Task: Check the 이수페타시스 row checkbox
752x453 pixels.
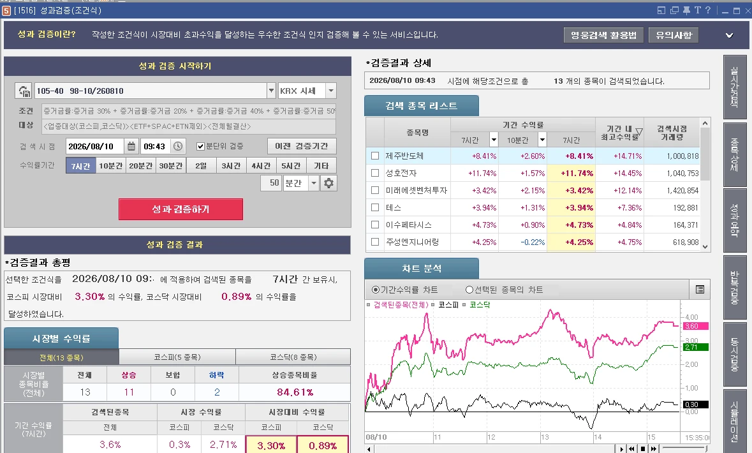Action: click(375, 225)
